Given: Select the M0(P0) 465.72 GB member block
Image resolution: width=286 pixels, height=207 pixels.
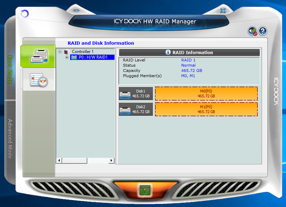Looking at the screenshot, I should click(206, 94).
